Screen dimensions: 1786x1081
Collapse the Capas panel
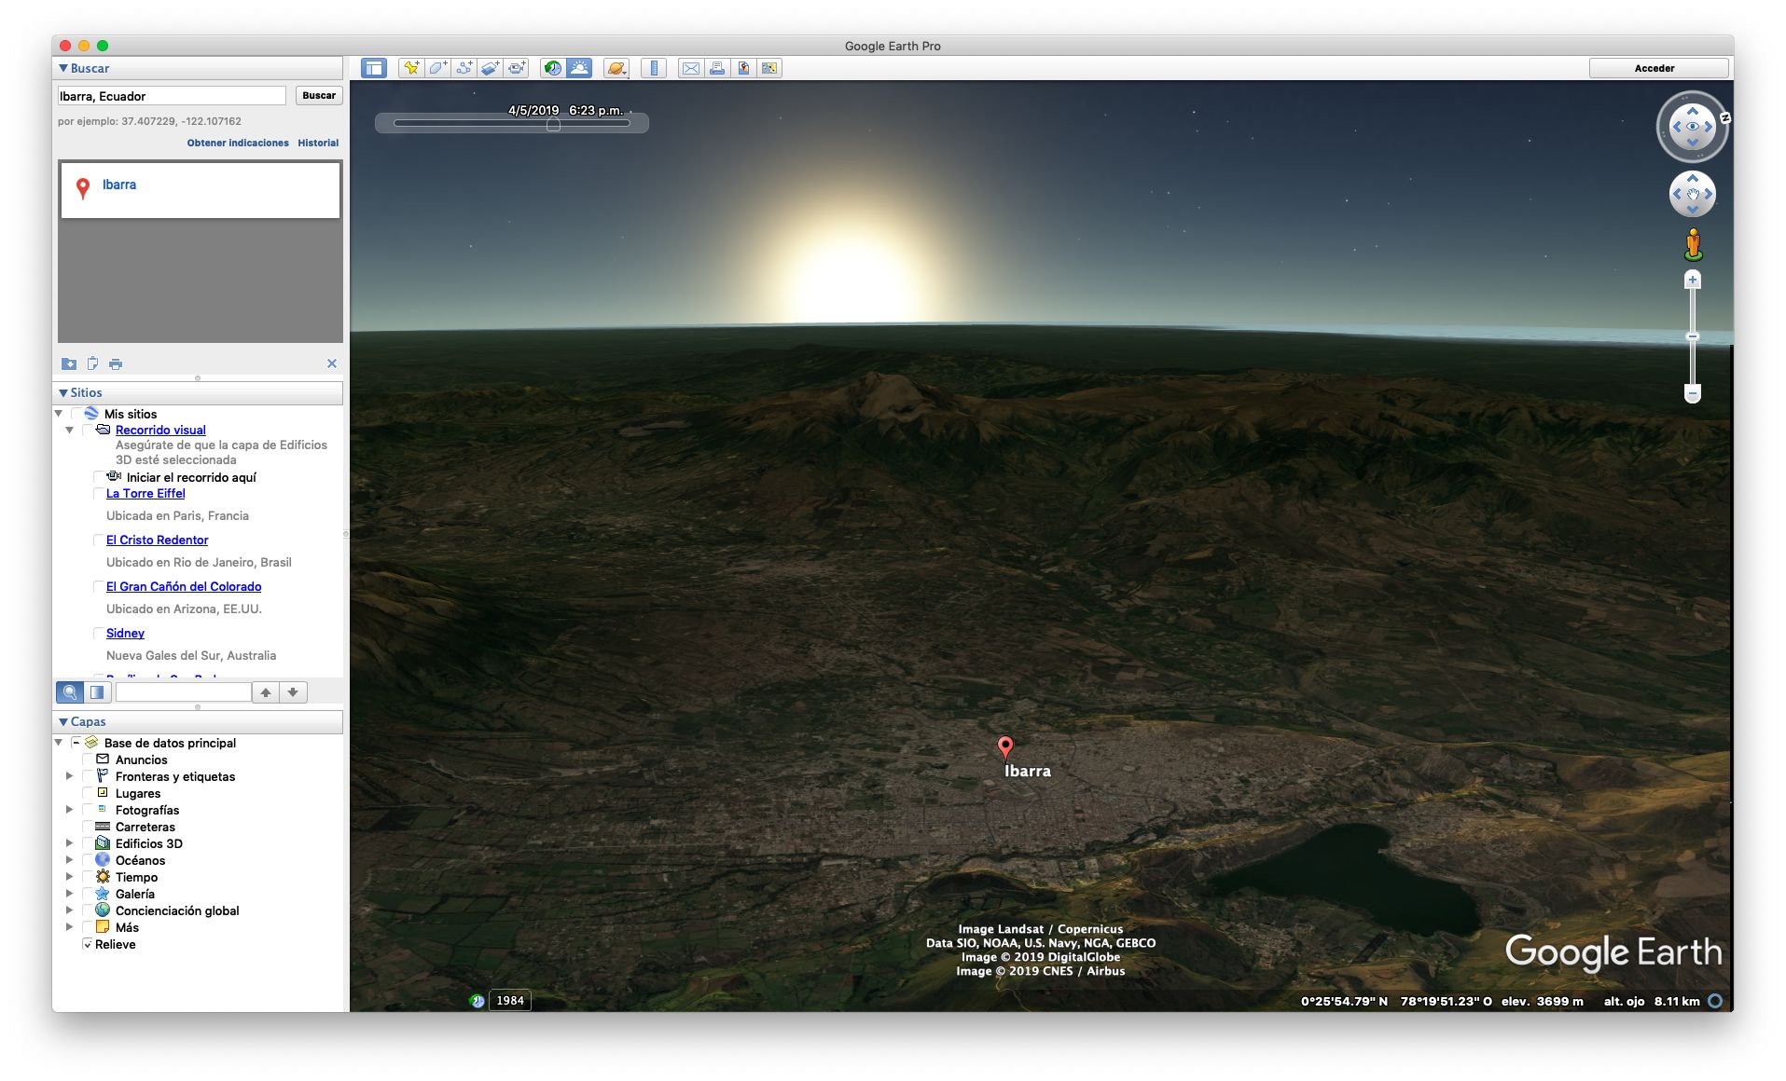[63, 721]
